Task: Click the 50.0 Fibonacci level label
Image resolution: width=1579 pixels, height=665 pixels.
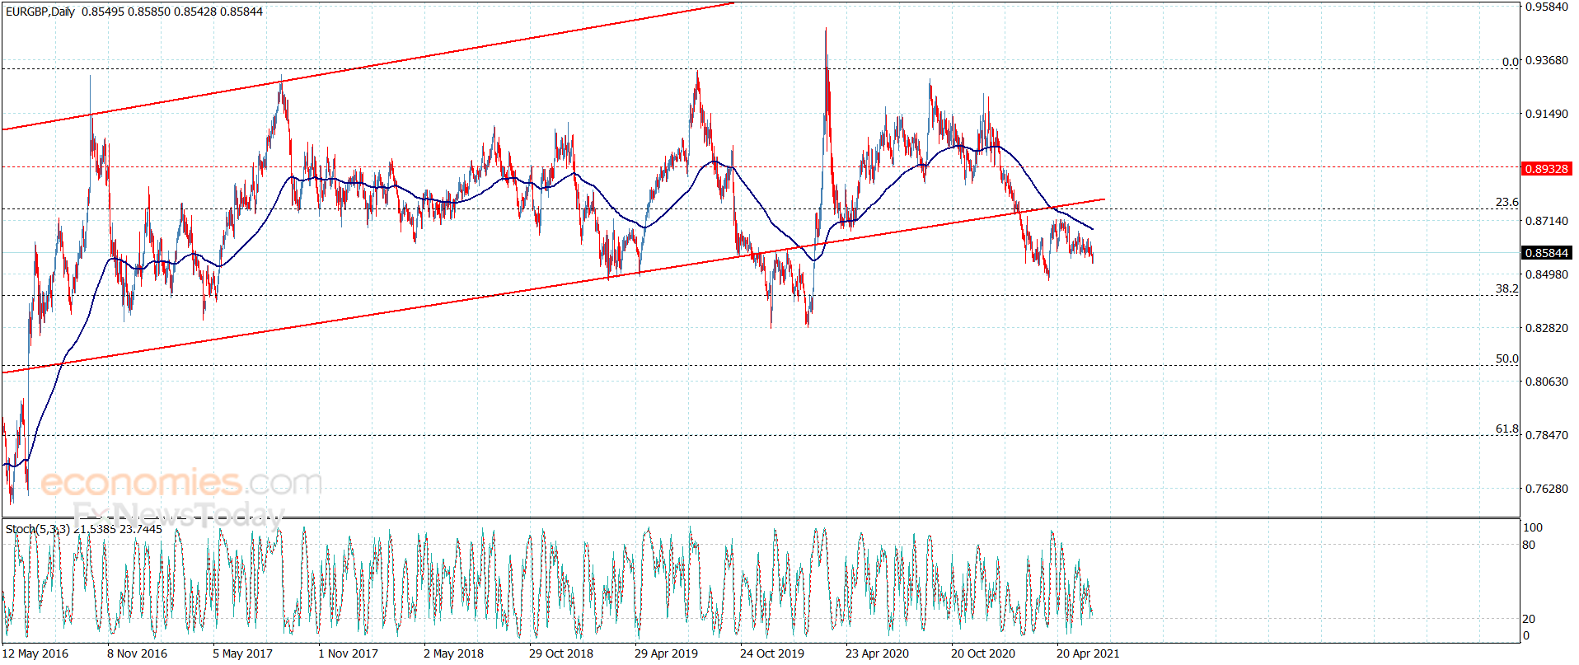Action: [x=1506, y=358]
